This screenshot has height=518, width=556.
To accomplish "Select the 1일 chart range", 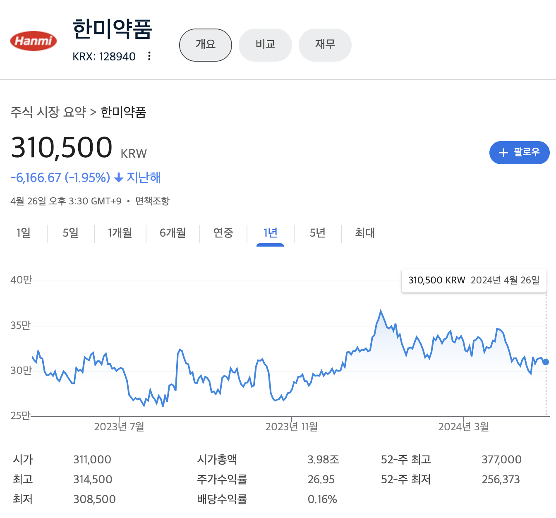I will pos(24,233).
